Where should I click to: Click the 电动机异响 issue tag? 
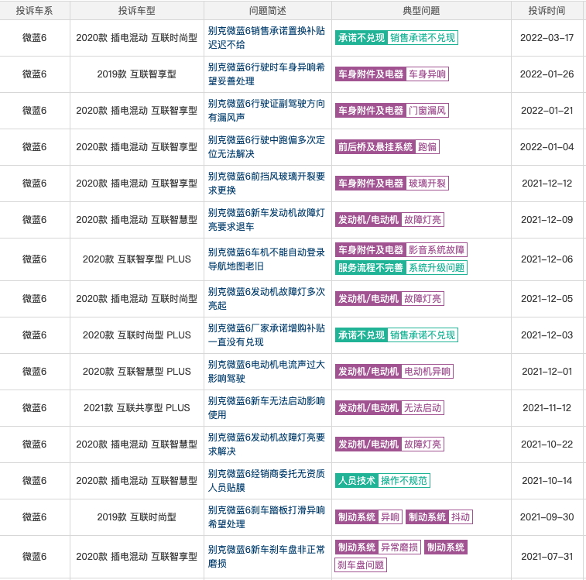[427, 372]
